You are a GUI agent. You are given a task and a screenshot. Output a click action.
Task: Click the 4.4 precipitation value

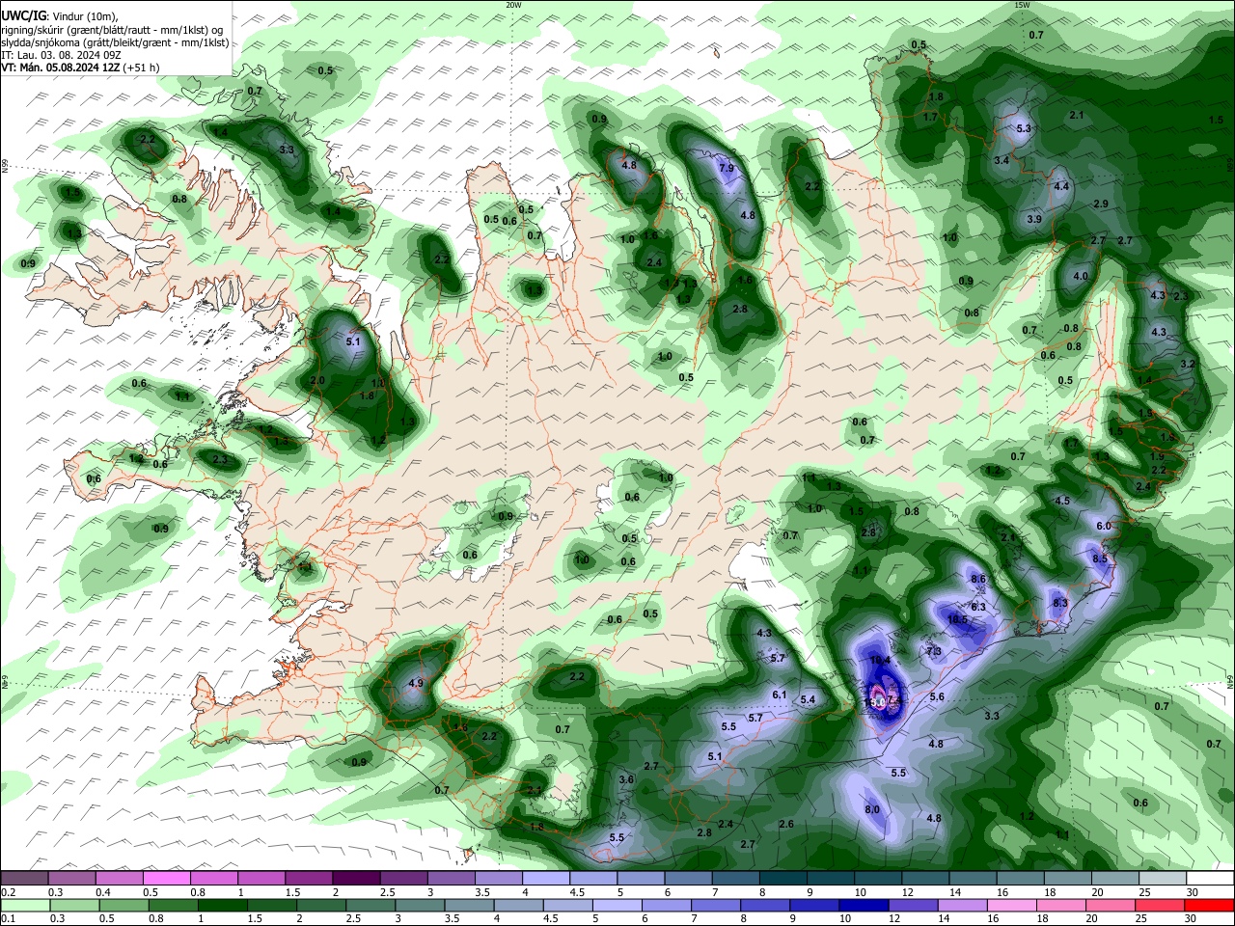point(1061,186)
